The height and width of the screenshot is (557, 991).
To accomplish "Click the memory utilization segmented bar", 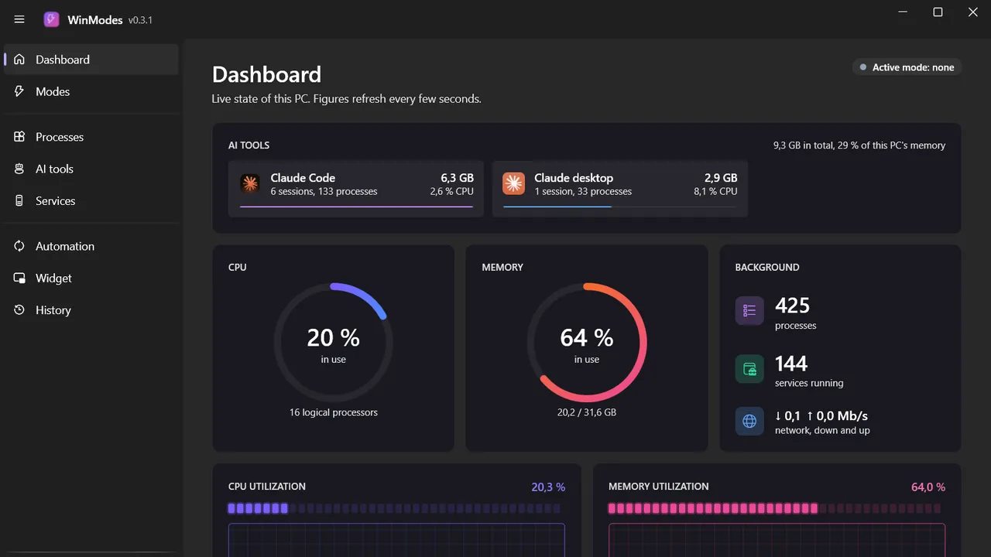I will (774, 508).
